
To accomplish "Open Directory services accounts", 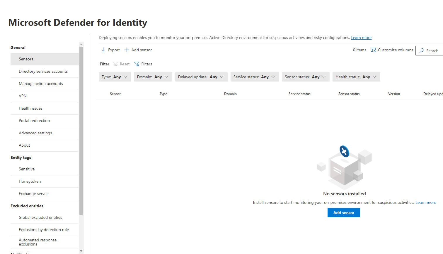I will pyautogui.click(x=45, y=72).
